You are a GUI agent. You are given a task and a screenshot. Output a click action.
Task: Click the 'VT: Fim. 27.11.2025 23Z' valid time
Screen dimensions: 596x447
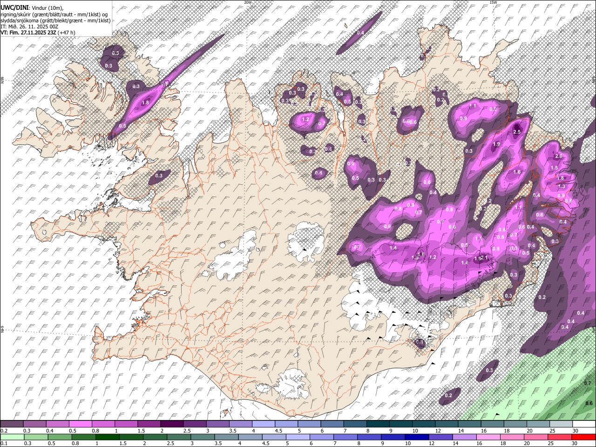pyautogui.click(x=28, y=33)
